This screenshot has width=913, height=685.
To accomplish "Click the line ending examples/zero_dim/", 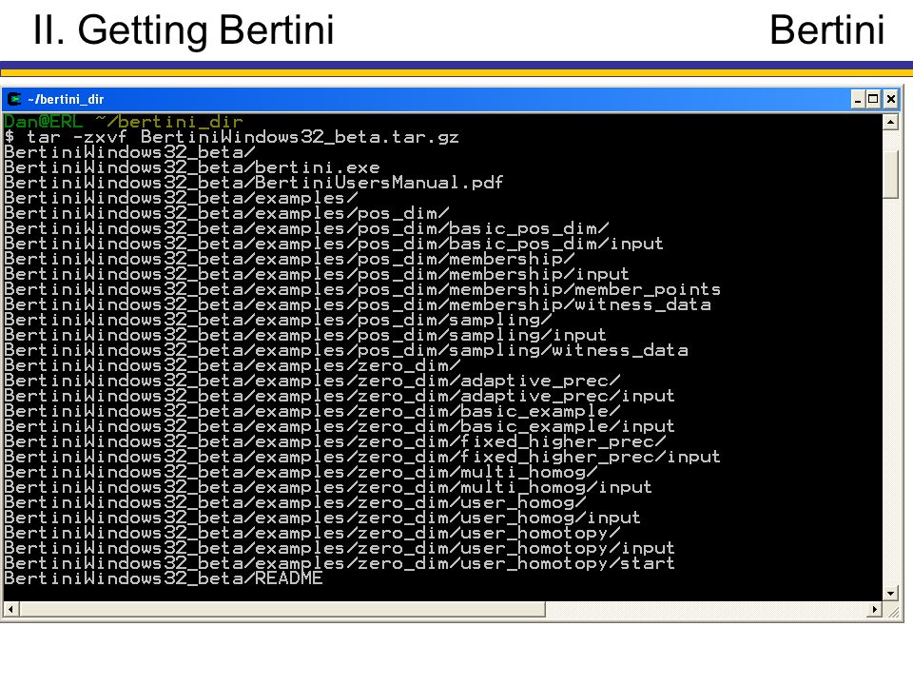I will pyautogui.click(x=232, y=365).
